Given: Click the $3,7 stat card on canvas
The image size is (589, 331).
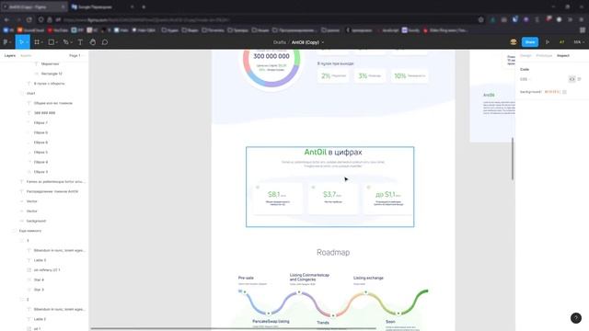Looking at the screenshot, I should (x=333, y=199).
